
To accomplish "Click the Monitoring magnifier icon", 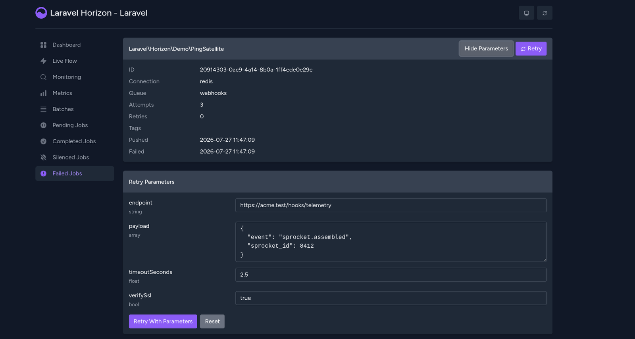I will [43, 77].
